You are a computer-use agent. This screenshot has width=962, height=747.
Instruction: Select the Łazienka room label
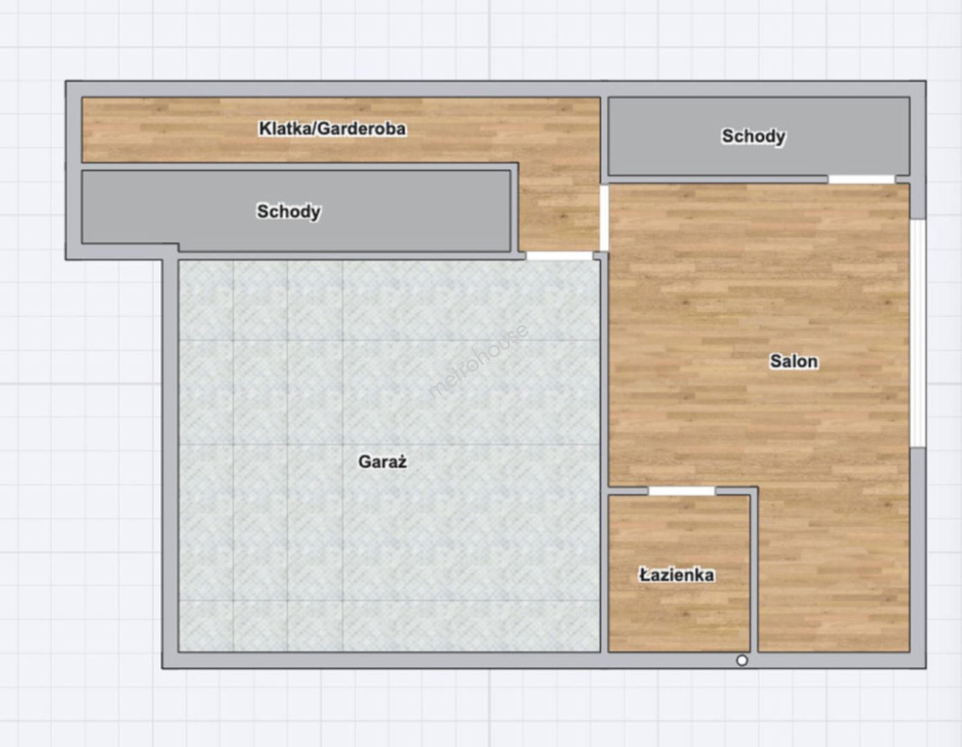(676, 575)
